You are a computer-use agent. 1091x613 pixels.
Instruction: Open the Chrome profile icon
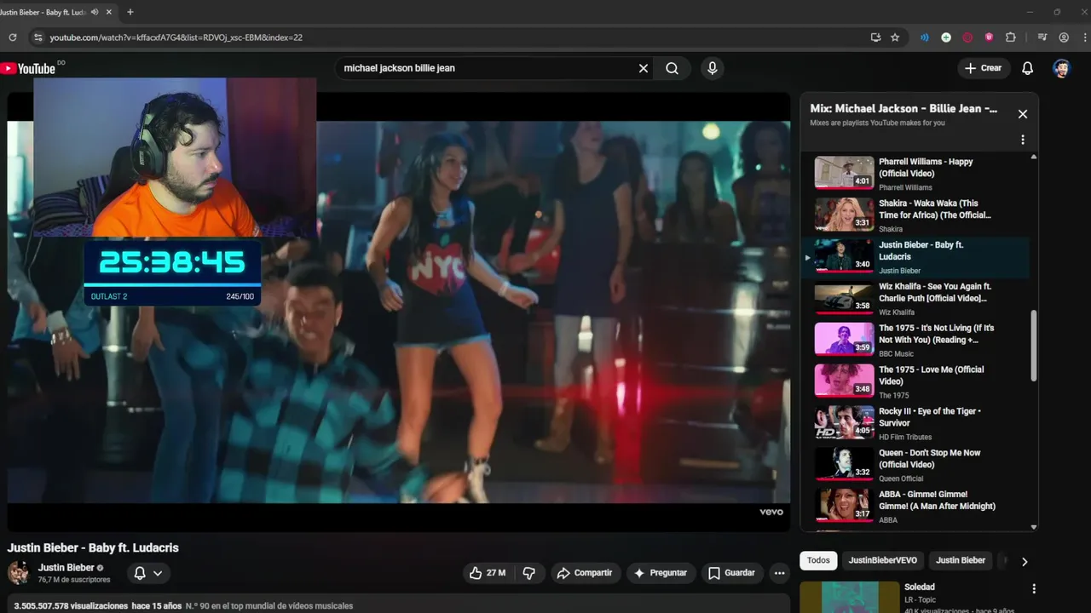point(1064,37)
